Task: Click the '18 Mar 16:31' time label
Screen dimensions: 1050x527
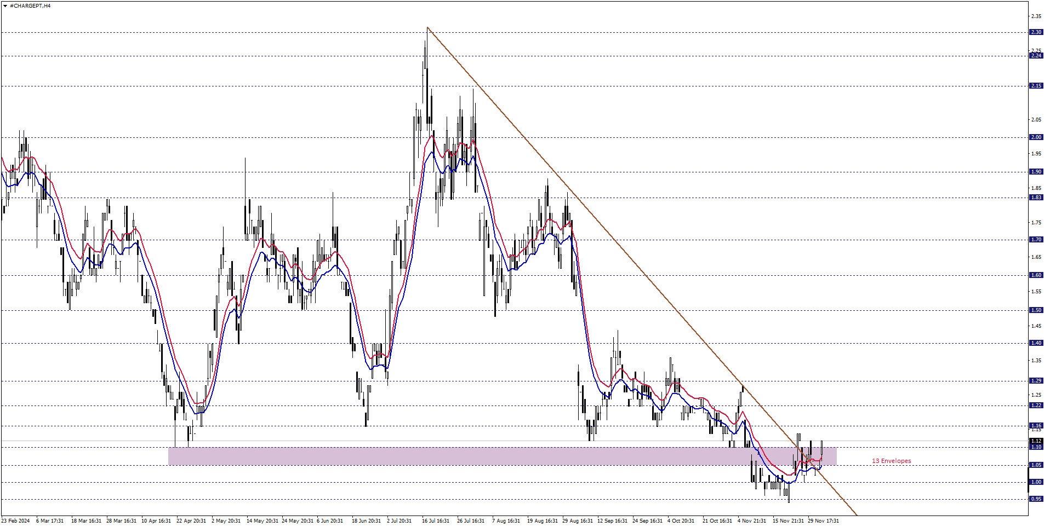Action: point(86,521)
